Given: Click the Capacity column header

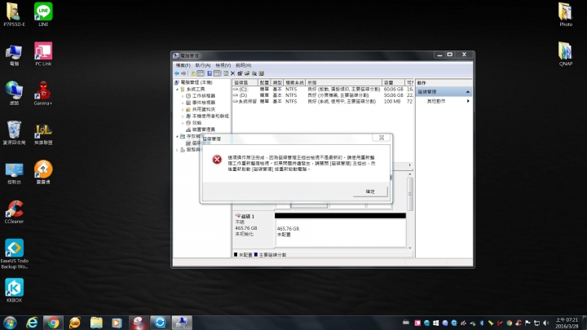Looking at the screenshot, I should (393, 82).
